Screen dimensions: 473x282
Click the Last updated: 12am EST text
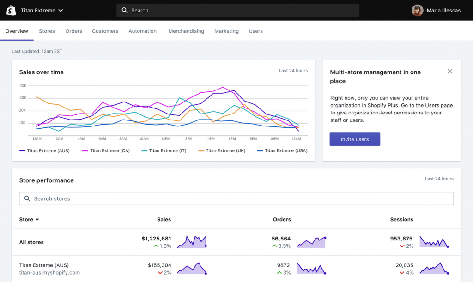click(37, 51)
